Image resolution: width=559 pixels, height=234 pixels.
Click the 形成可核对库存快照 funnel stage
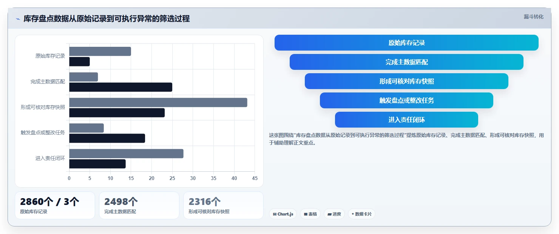click(406, 81)
